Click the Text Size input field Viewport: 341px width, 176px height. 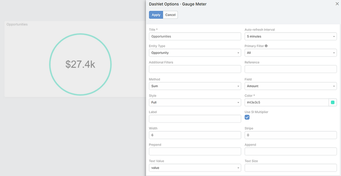[x=291, y=168]
